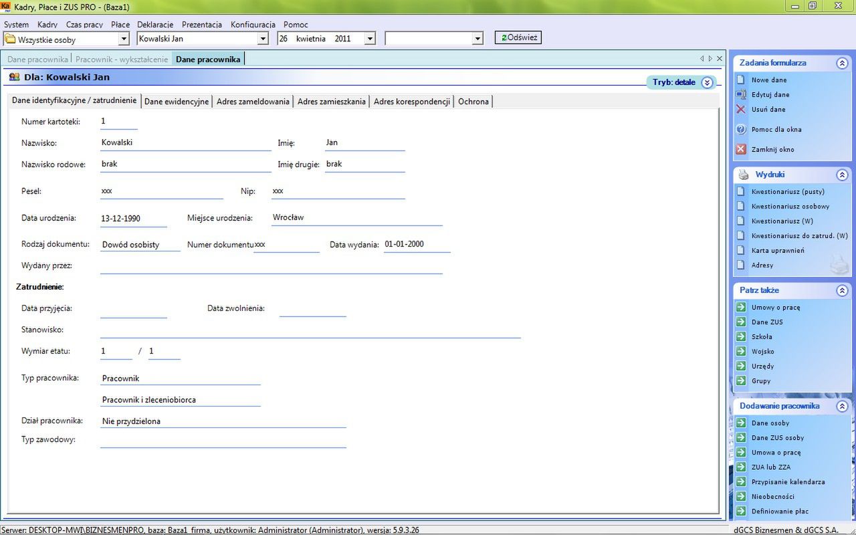This screenshot has width=856, height=535.
Task: Click the Nieobecności green arrow icon
Action: (x=741, y=496)
